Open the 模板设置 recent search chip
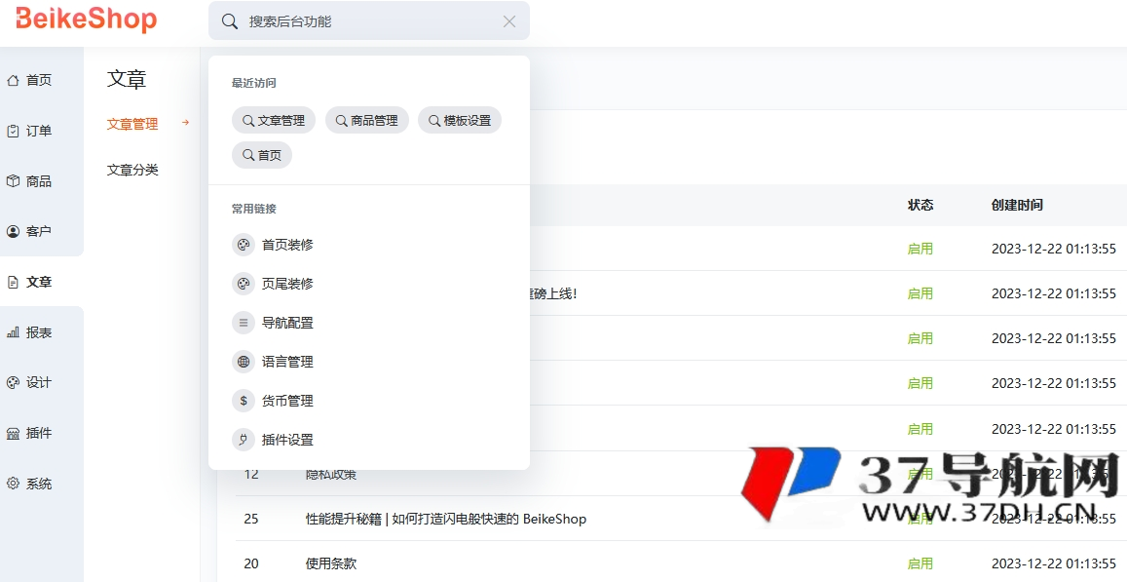The image size is (1127, 582). click(x=459, y=120)
